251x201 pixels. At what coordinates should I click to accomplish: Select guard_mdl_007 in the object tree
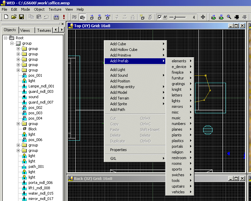point(41,102)
